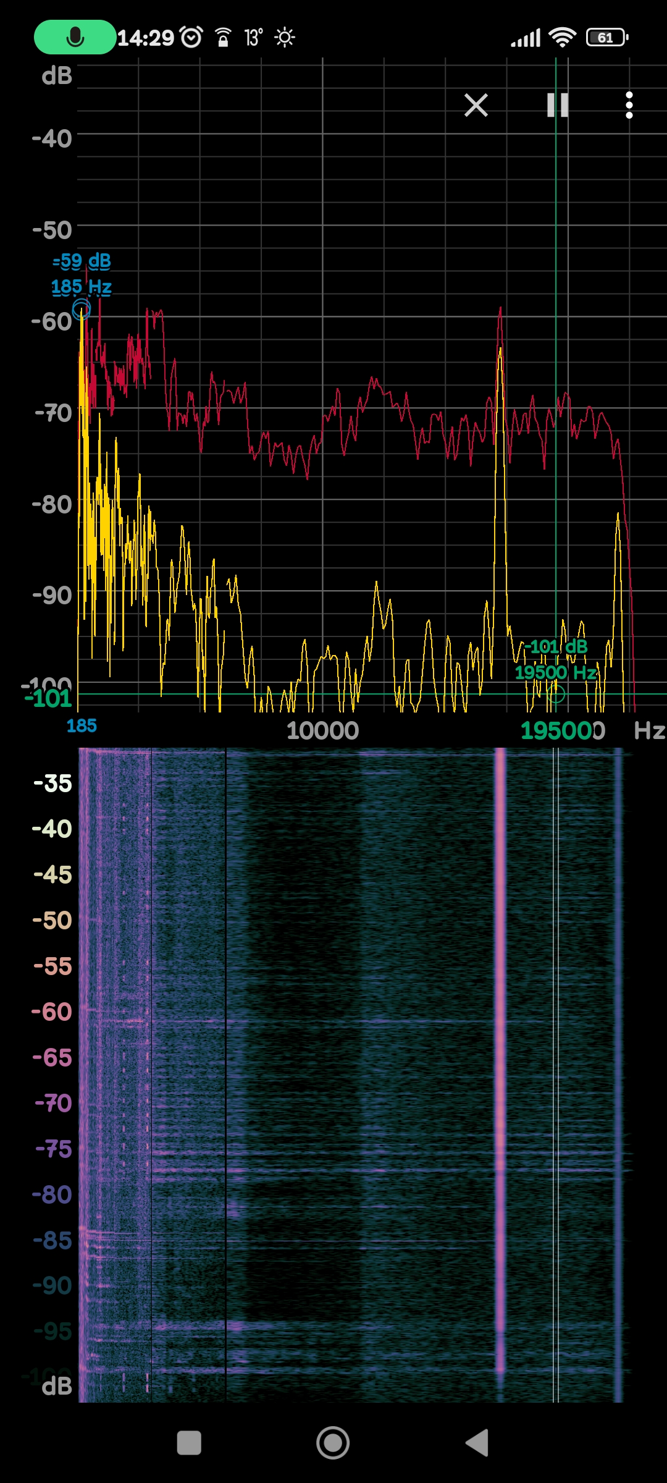Viewport: 667px width, 1483px height.
Task: Tap the 10000 Hz axis label
Action: pyautogui.click(x=322, y=730)
